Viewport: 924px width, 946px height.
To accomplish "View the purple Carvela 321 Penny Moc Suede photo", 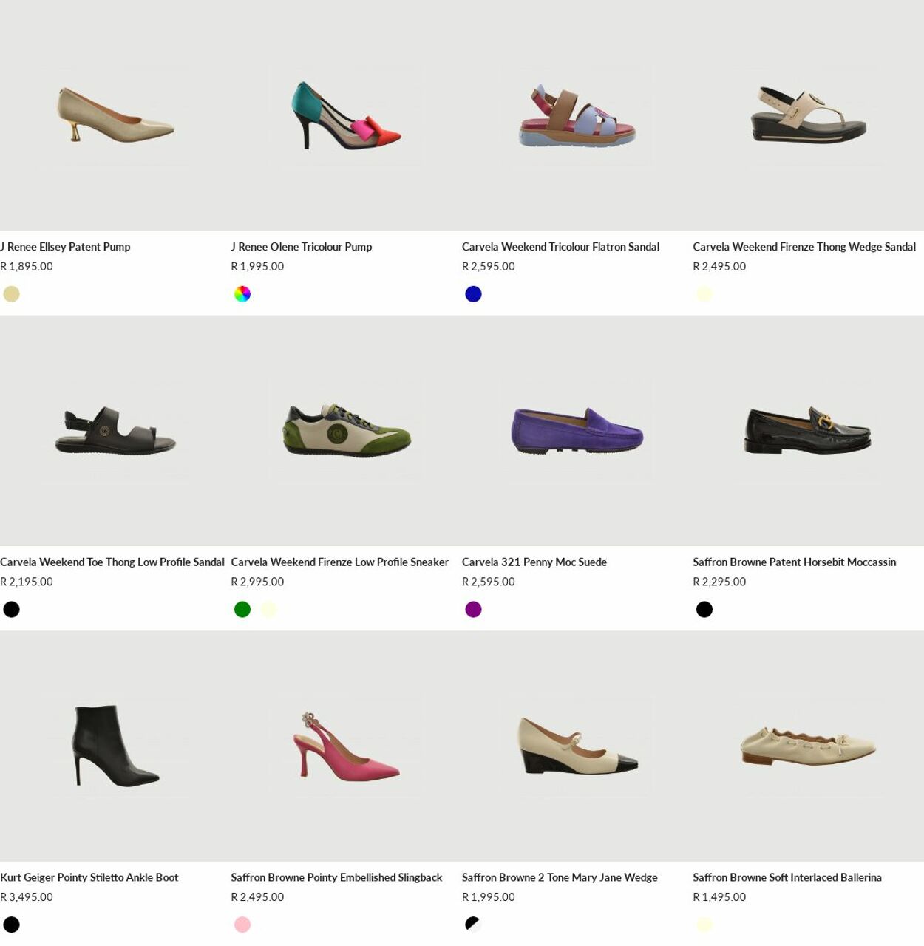I will [577, 431].
